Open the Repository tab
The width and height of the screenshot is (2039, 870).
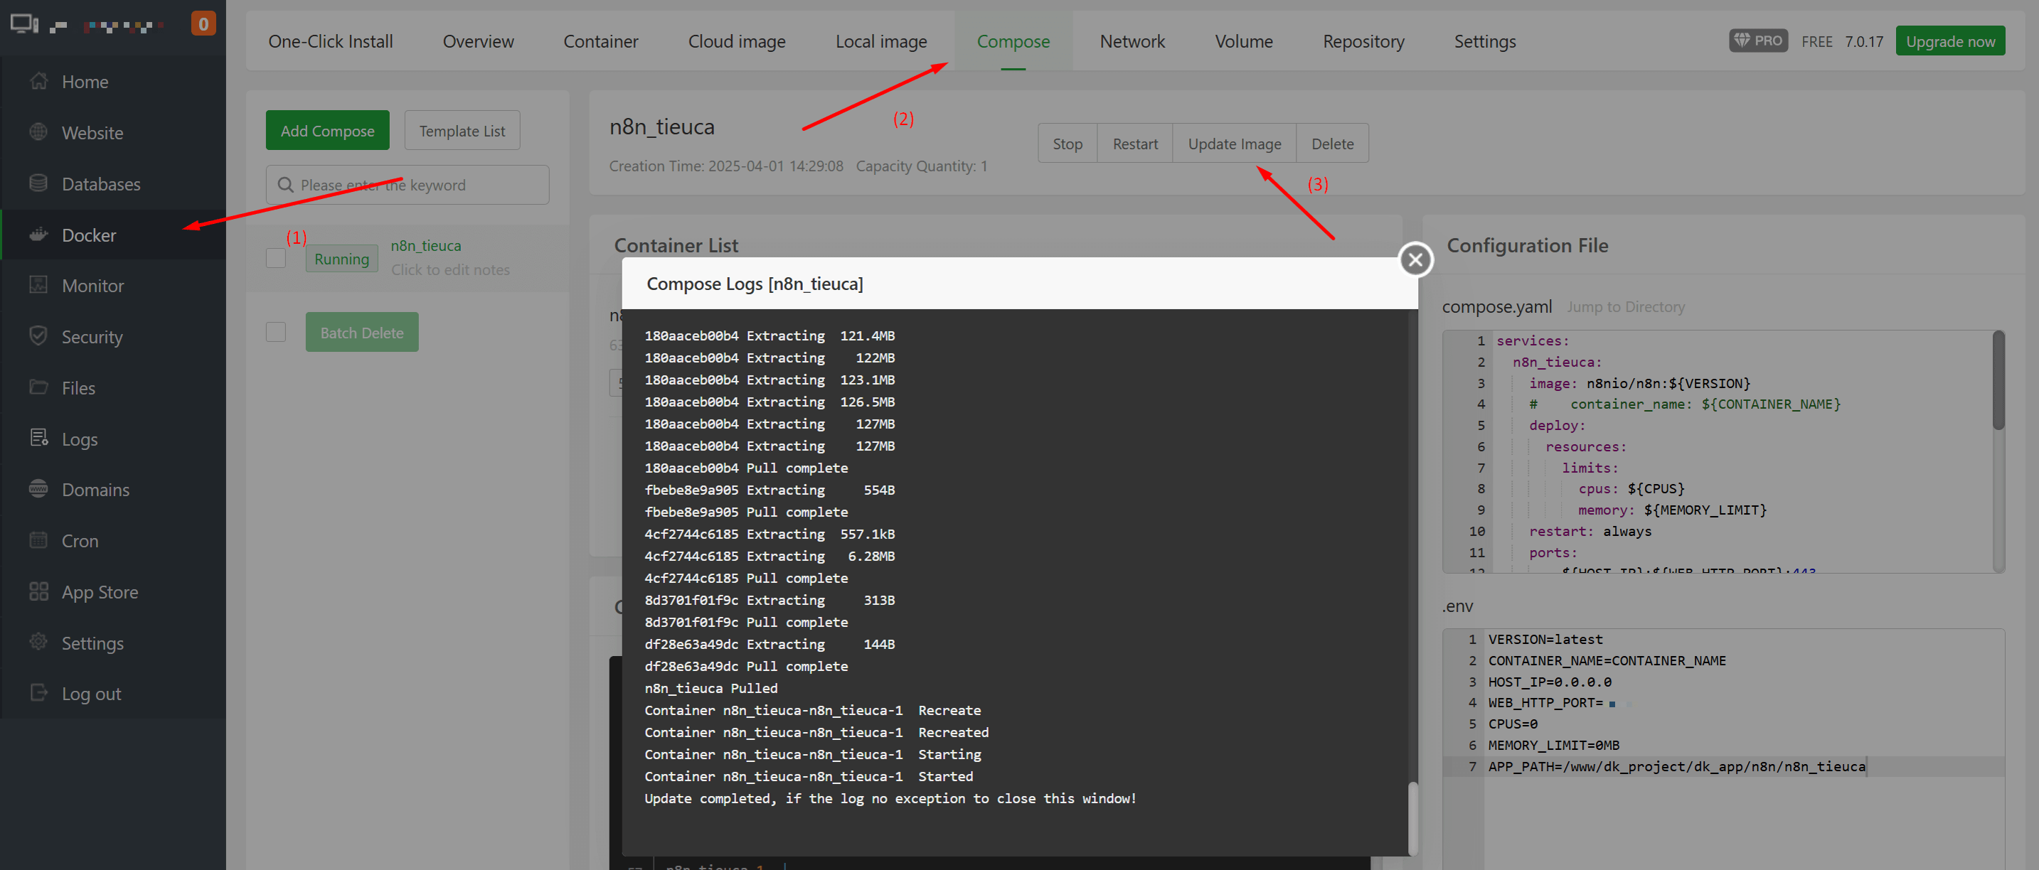1363,41
